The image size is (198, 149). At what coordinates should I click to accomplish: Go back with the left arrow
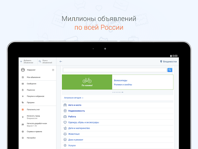pyautogui.click(x=61, y=62)
